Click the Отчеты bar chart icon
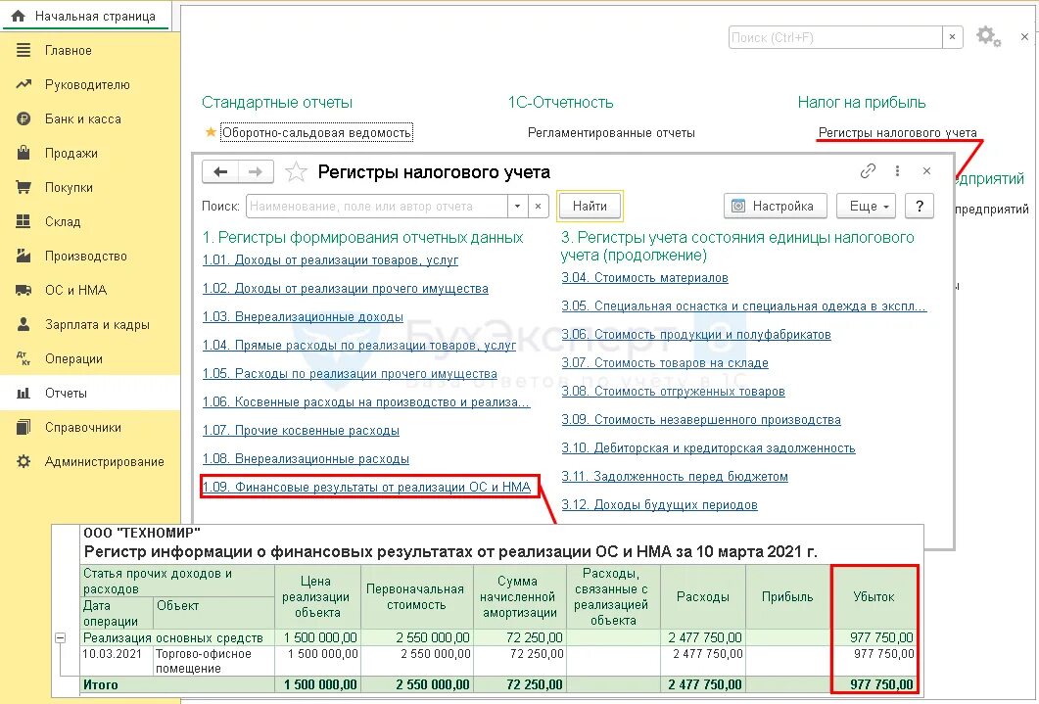 pyautogui.click(x=24, y=393)
